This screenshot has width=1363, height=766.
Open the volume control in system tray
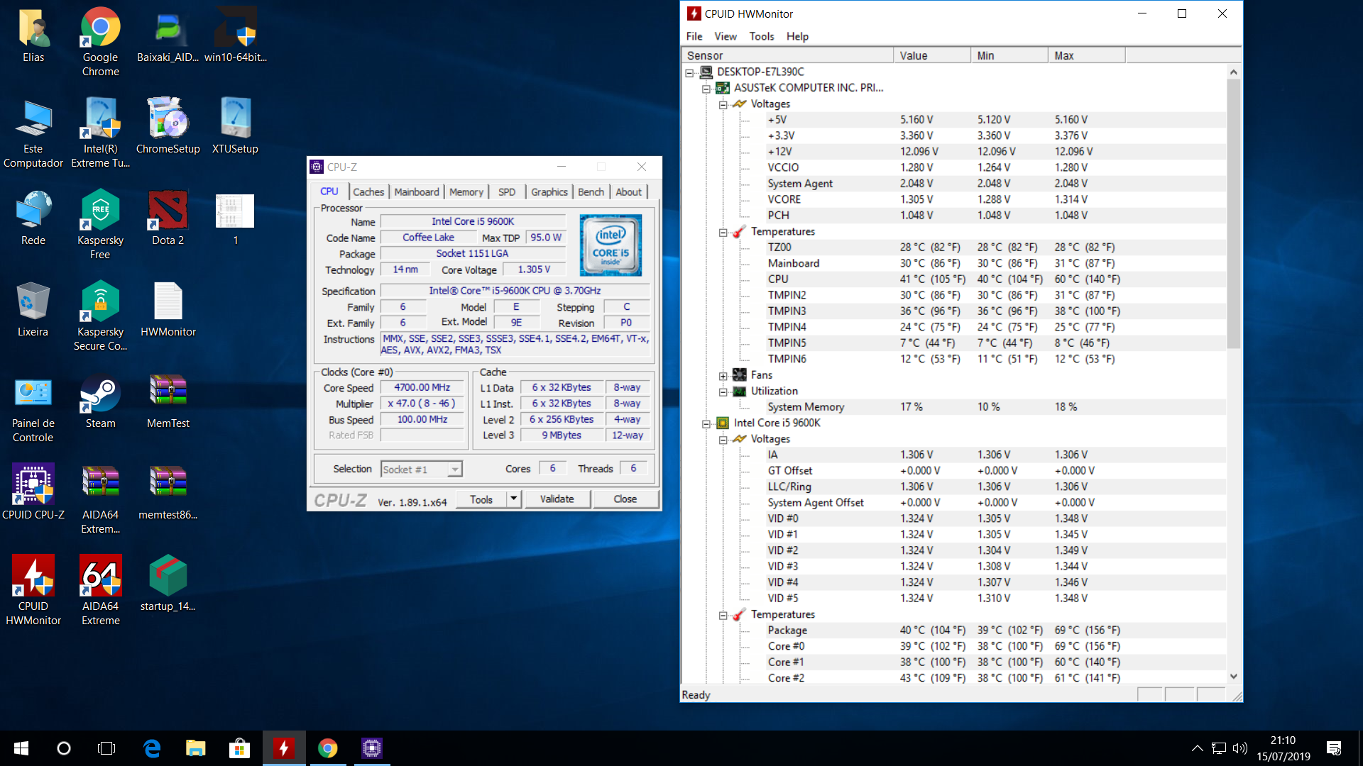coord(1240,748)
